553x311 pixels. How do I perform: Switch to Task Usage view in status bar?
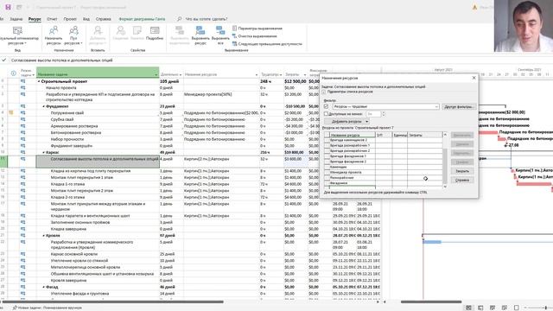click(x=480, y=308)
